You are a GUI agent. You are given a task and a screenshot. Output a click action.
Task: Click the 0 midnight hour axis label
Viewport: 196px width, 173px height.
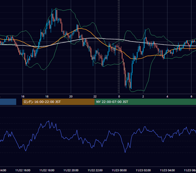(x=119, y=97)
